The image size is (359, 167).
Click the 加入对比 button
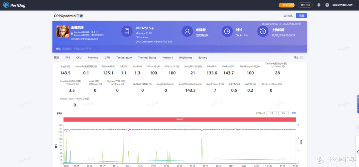pyautogui.click(x=288, y=16)
